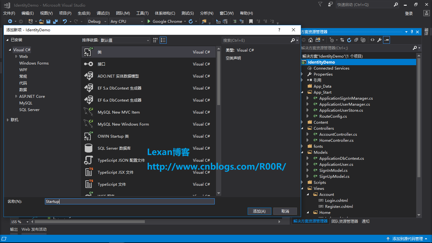Refresh the Solution Explorer
The image size is (432, 243).
[349, 40]
